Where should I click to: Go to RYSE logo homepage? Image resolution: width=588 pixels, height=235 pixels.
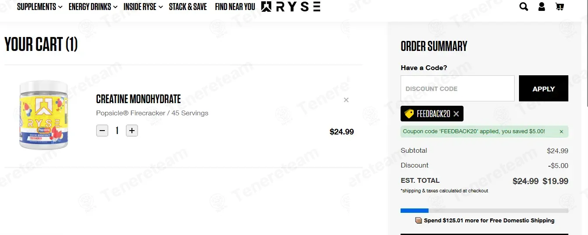291,7
